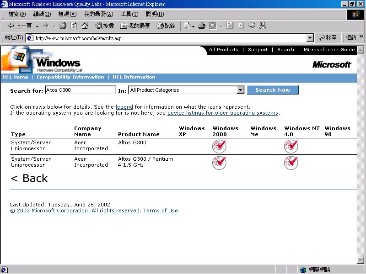Screen dimensions: 366x274
Task: Click the Search Now button
Action: click(x=273, y=90)
